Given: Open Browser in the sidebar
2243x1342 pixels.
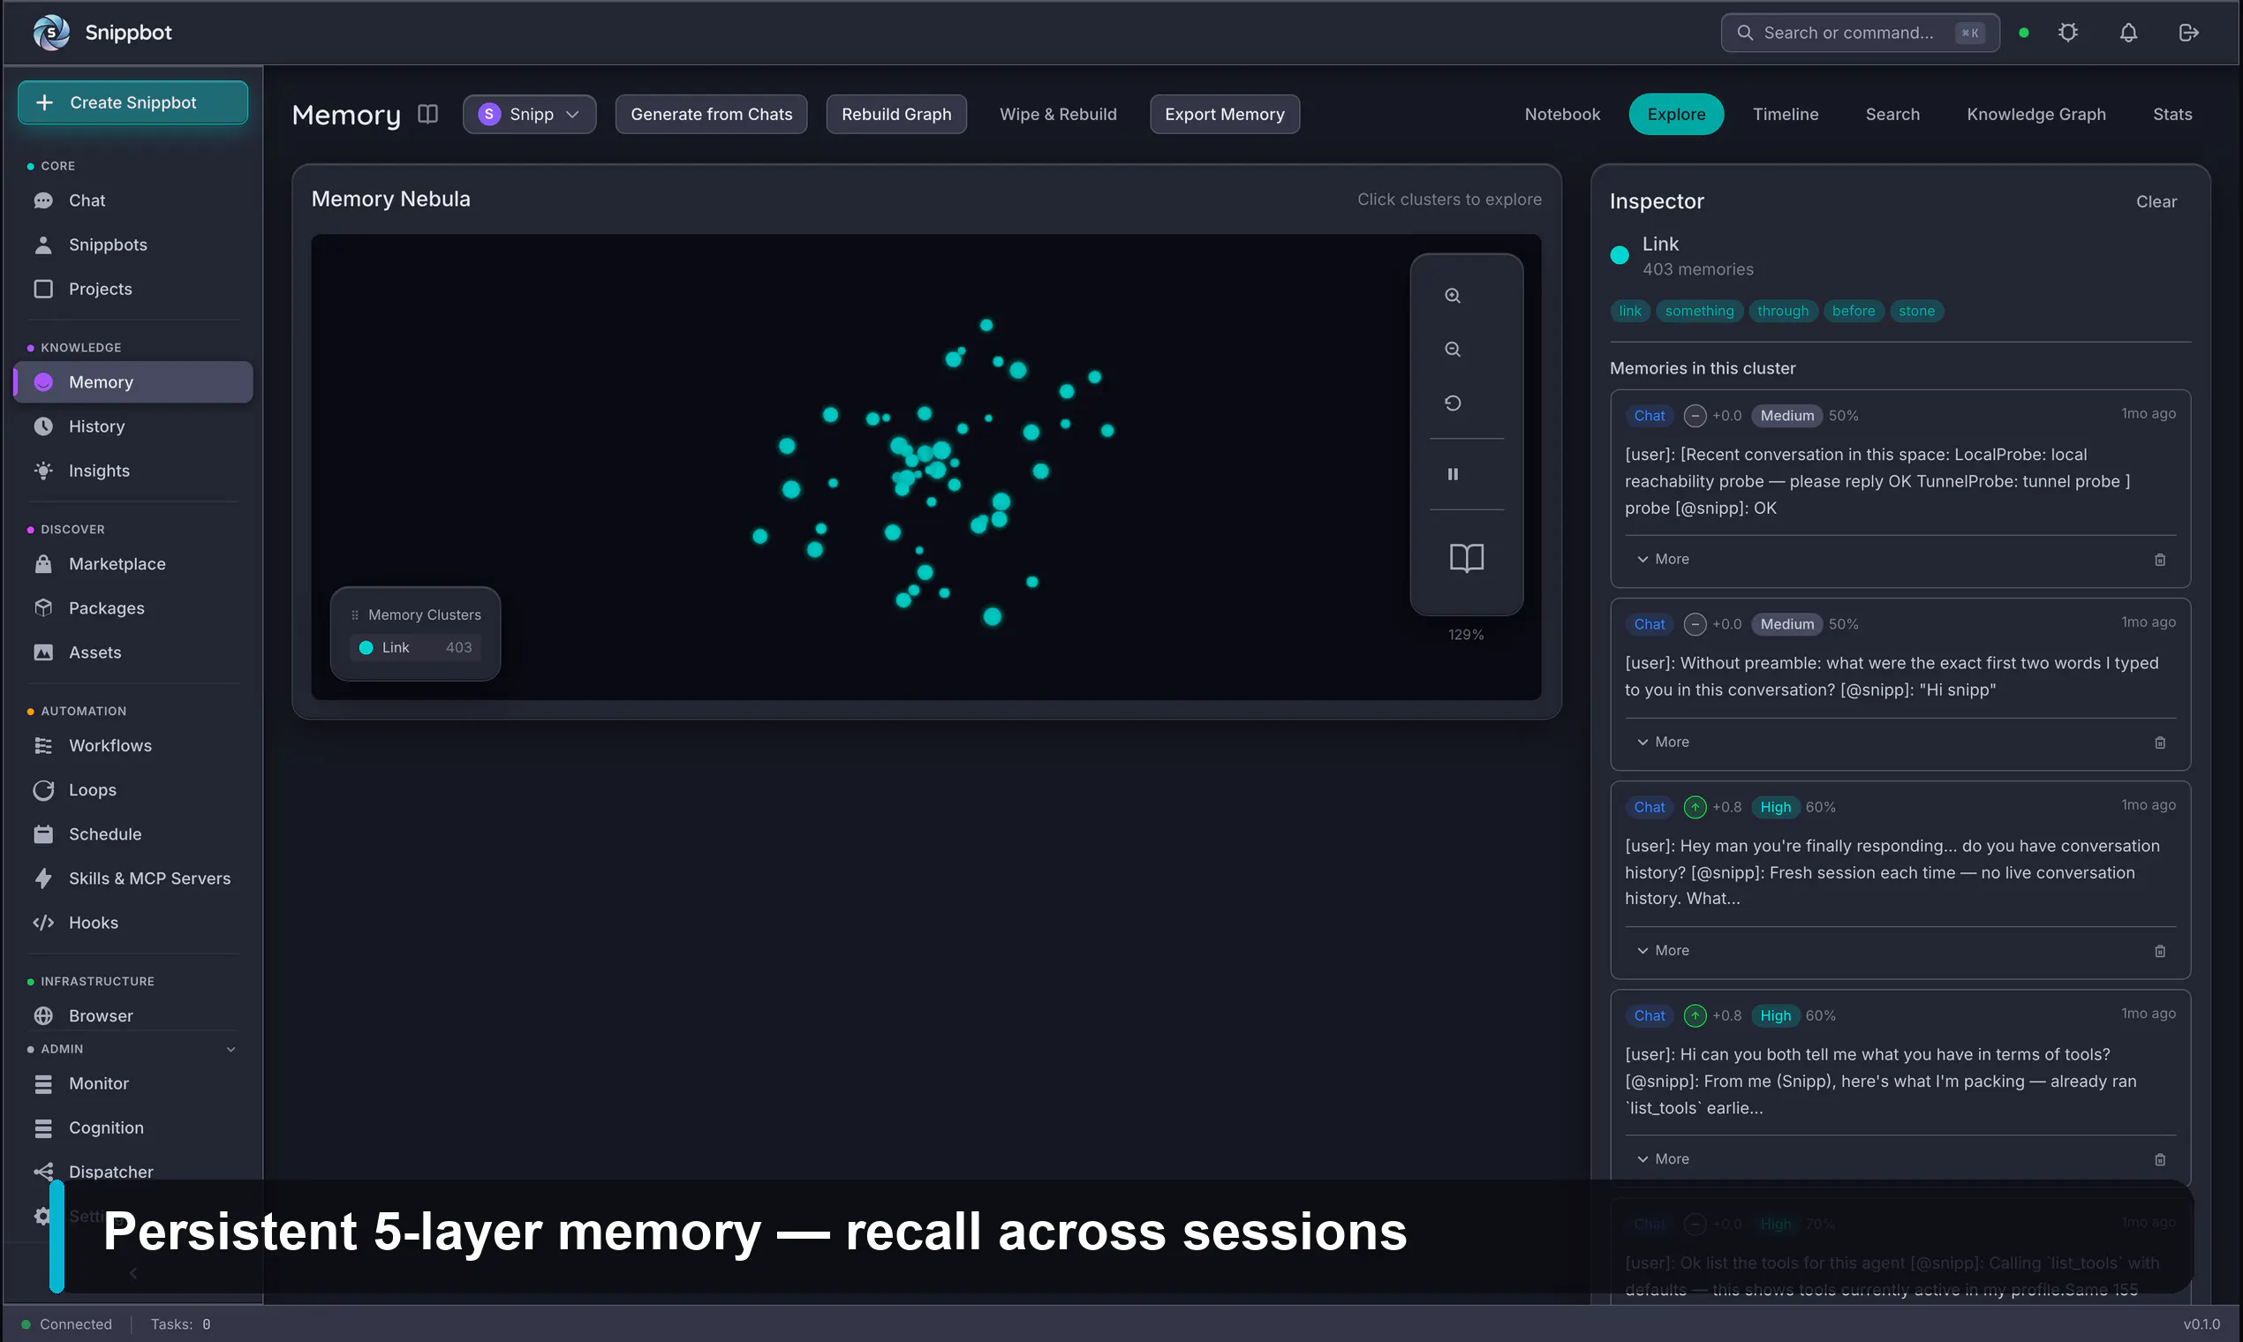Looking at the screenshot, I should tap(133, 1016).
